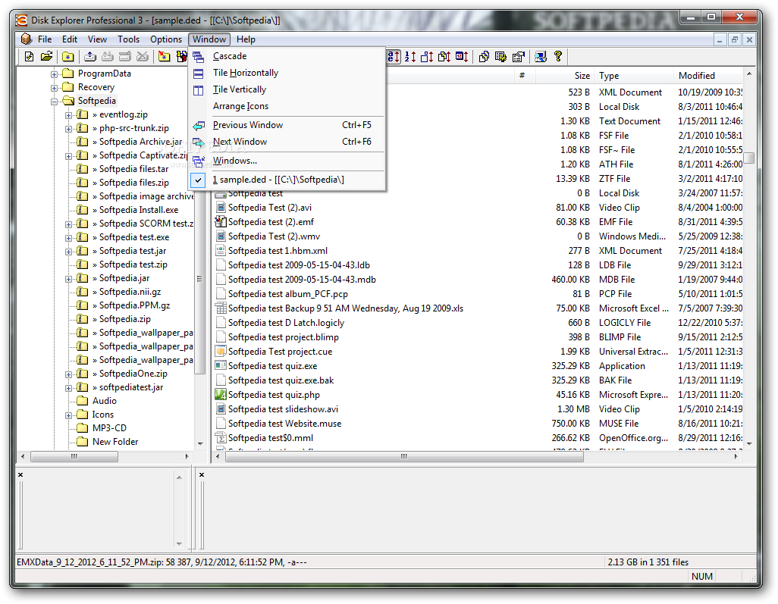Click the starred yellow folder toolbar icon

coord(68,57)
